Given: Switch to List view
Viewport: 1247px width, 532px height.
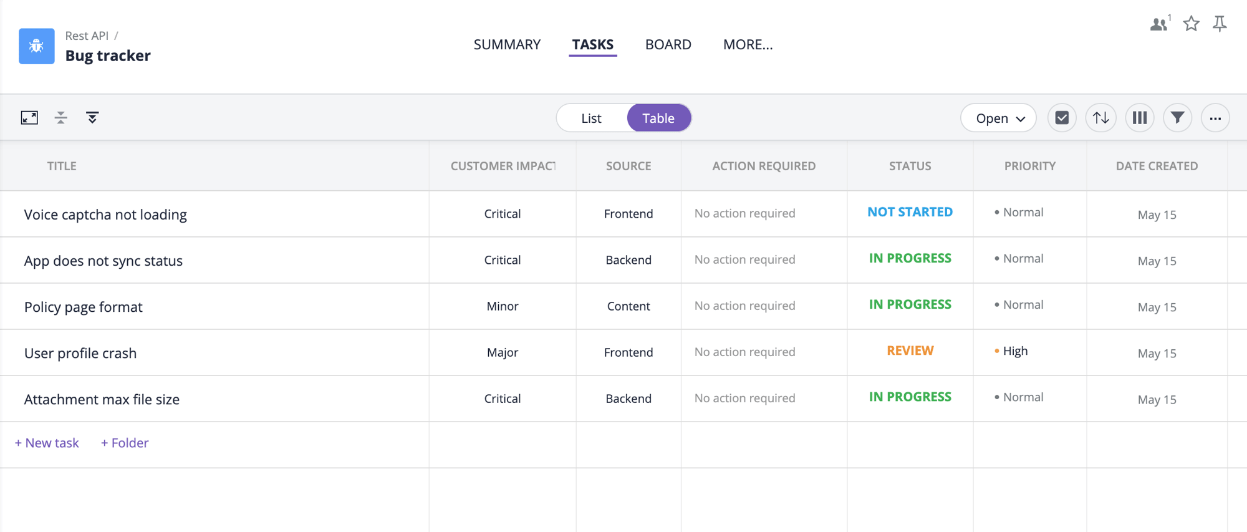Looking at the screenshot, I should 591,118.
